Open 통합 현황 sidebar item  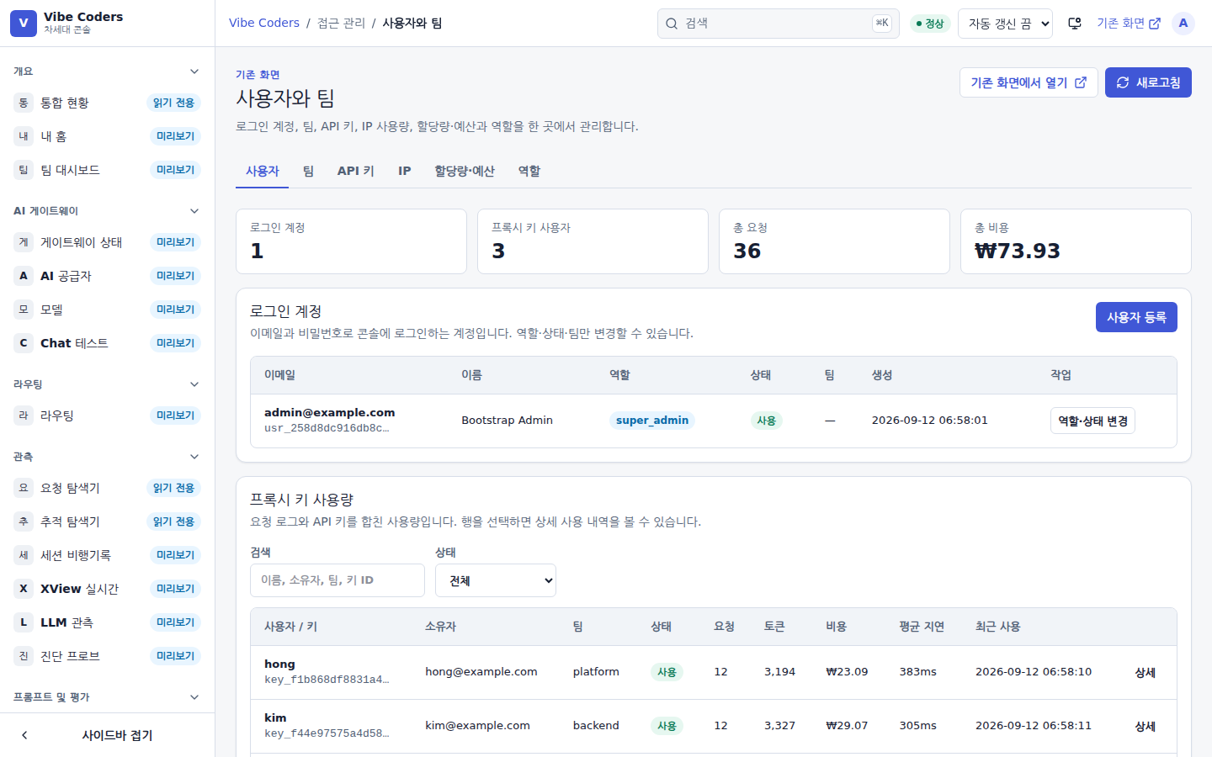coord(107,103)
